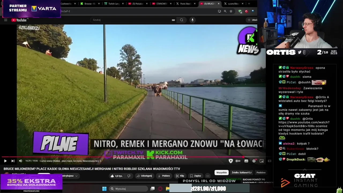This screenshot has width=343, height=193.
Task: Download the video with Pobierz
Action: pyautogui.click(x=164, y=176)
